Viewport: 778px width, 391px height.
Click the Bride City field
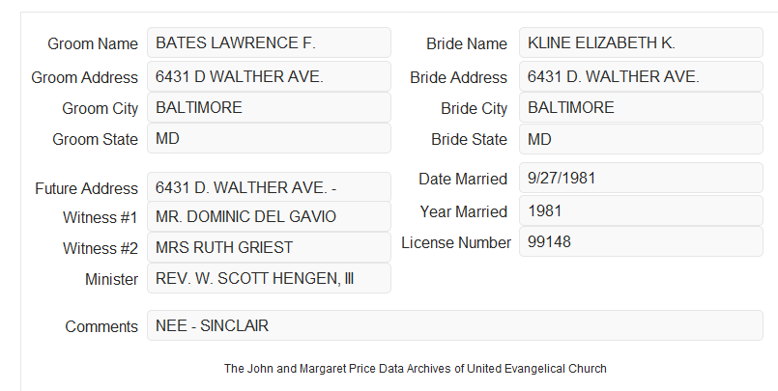click(641, 107)
